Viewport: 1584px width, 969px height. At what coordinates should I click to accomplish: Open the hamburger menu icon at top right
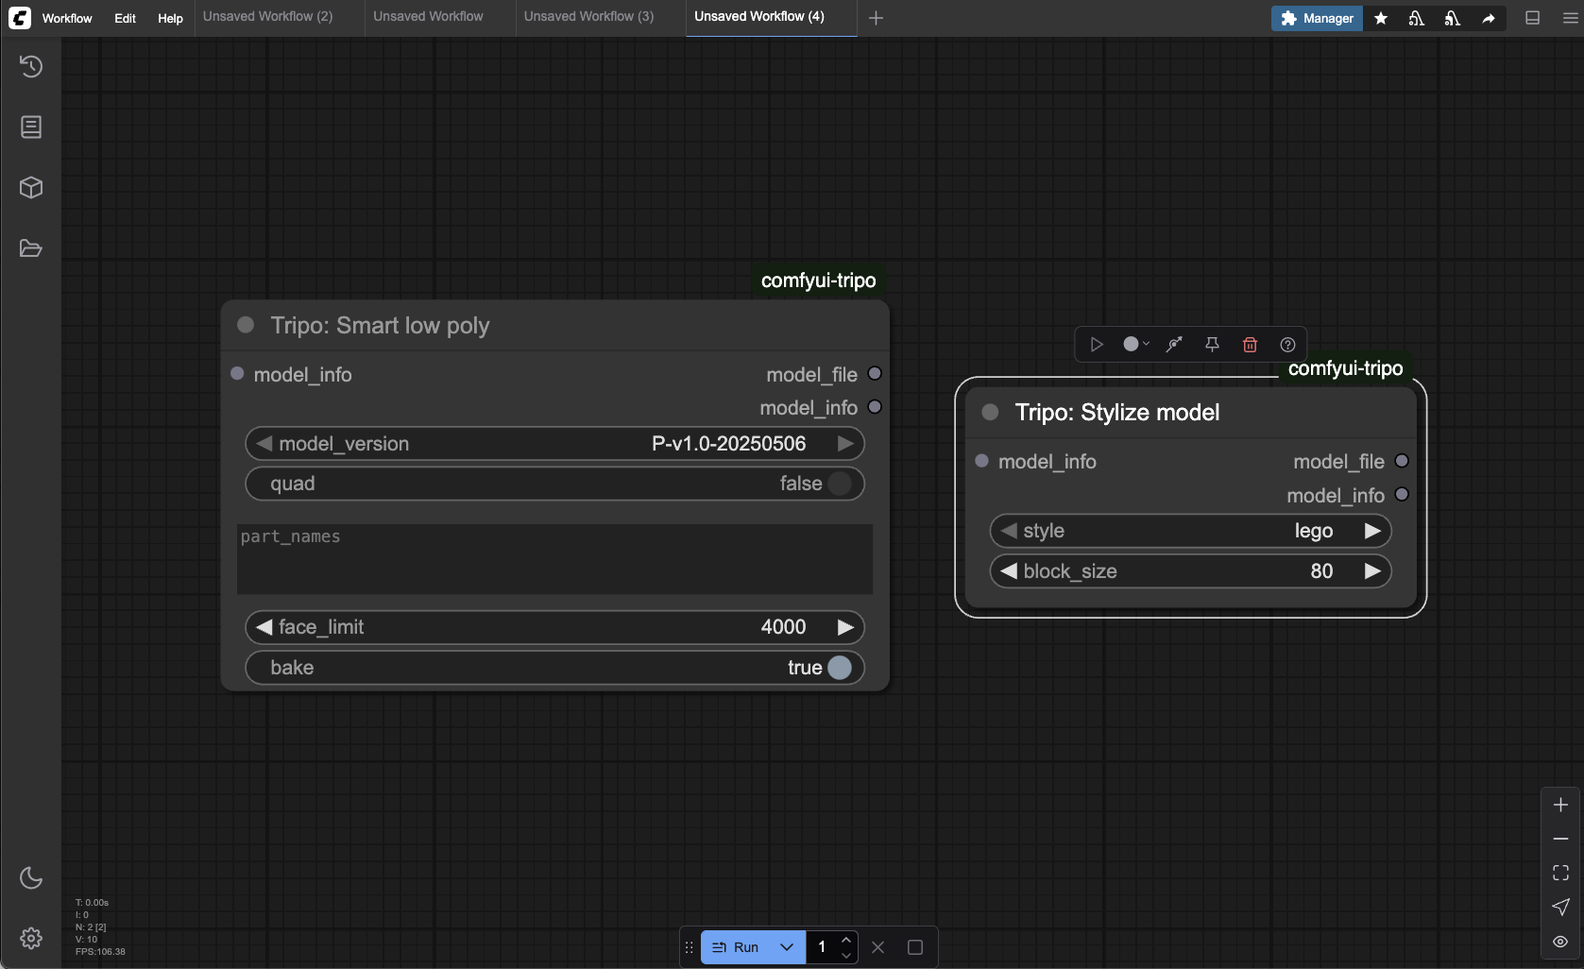point(1570,18)
